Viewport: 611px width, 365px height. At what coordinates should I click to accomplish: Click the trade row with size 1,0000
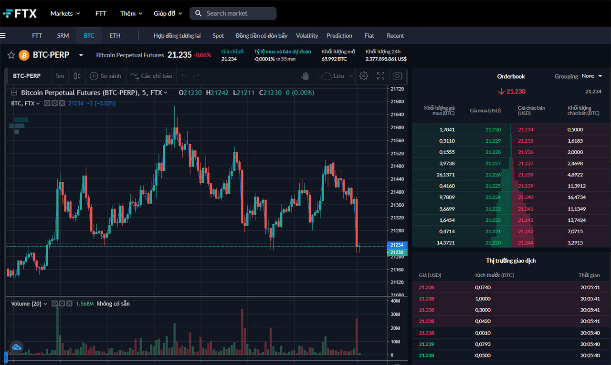coord(511,299)
